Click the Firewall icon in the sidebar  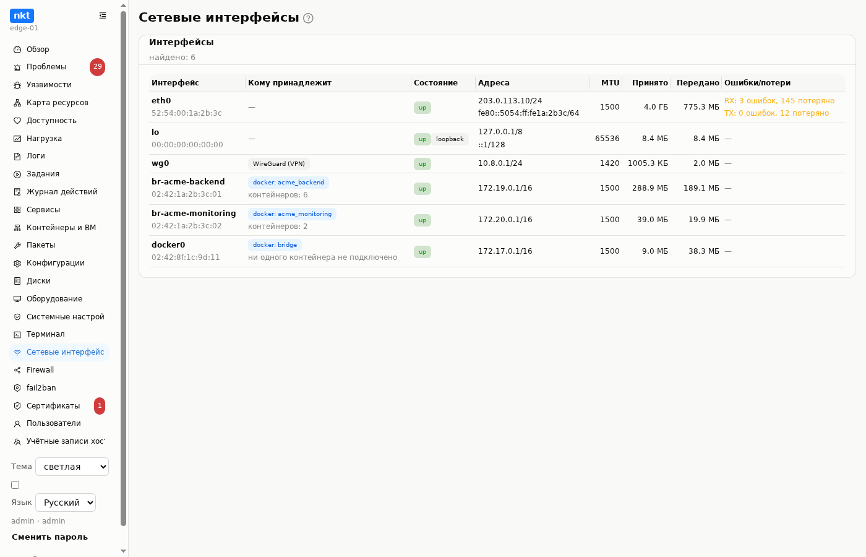pos(17,370)
